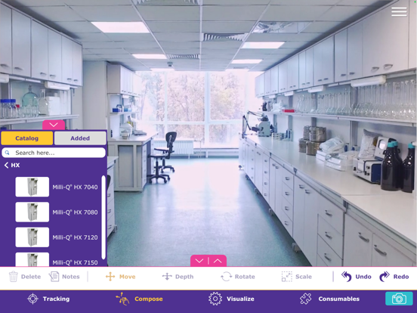Screen dimensions: 417x313
Task: Switch to the Catalog tab
Action: [x=27, y=138]
